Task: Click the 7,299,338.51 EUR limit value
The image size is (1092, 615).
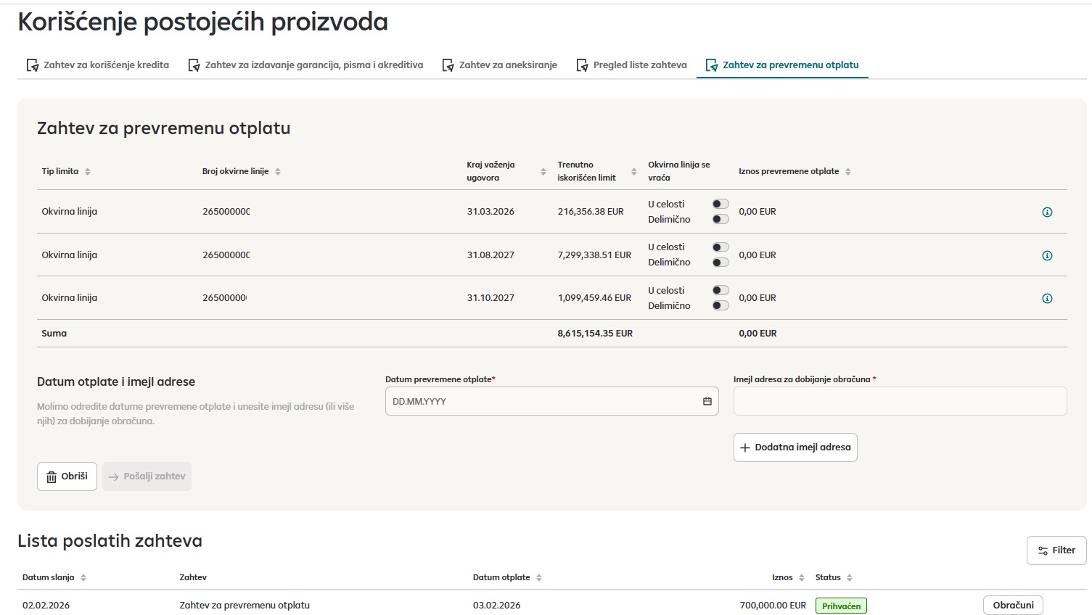Action: point(594,255)
